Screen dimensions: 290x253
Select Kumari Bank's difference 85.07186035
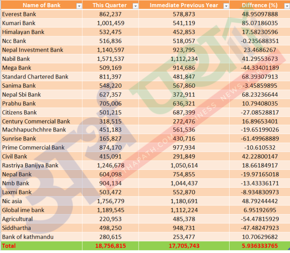(x=260, y=23)
